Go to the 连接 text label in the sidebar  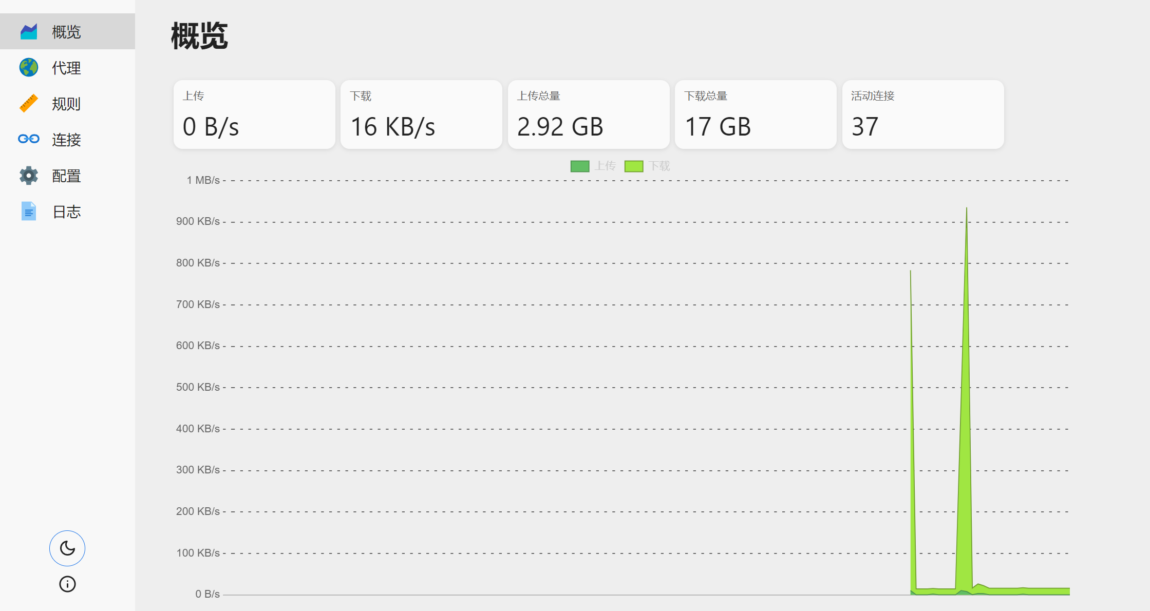point(67,140)
